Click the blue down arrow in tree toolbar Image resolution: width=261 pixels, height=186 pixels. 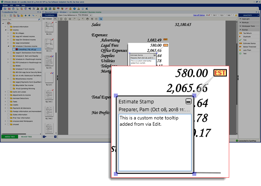click(x=29, y=15)
